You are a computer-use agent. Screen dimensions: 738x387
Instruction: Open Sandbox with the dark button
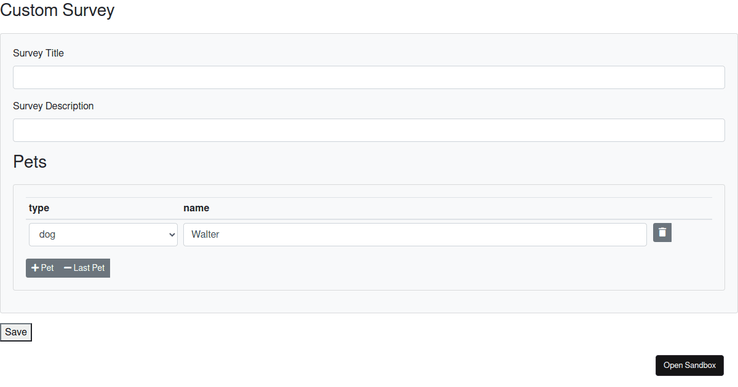pyautogui.click(x=689, y=365)
